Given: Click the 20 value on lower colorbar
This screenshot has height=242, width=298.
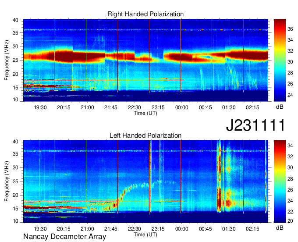Looking at the screenshot, I should point(290,221).
